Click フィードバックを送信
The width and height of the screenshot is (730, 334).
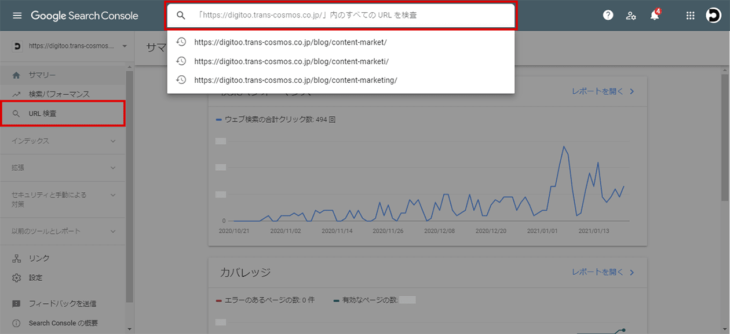click(x=63, y=303)
